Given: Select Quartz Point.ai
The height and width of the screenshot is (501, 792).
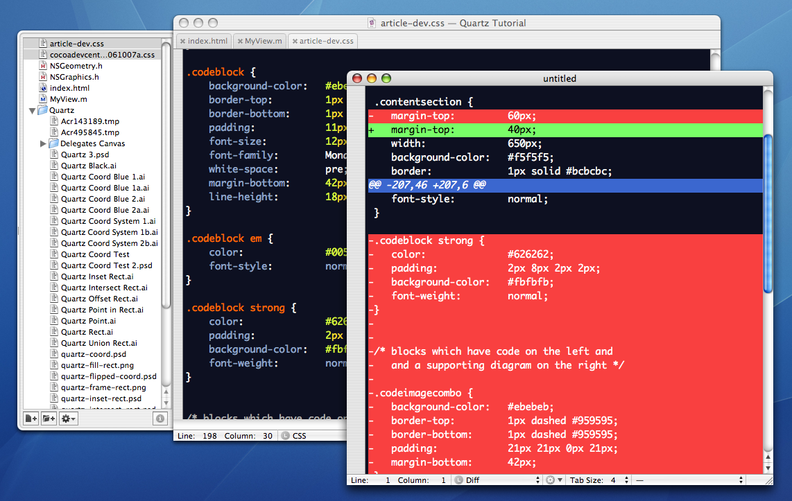Looking at the screenshot, I should (x=88, y=322).
